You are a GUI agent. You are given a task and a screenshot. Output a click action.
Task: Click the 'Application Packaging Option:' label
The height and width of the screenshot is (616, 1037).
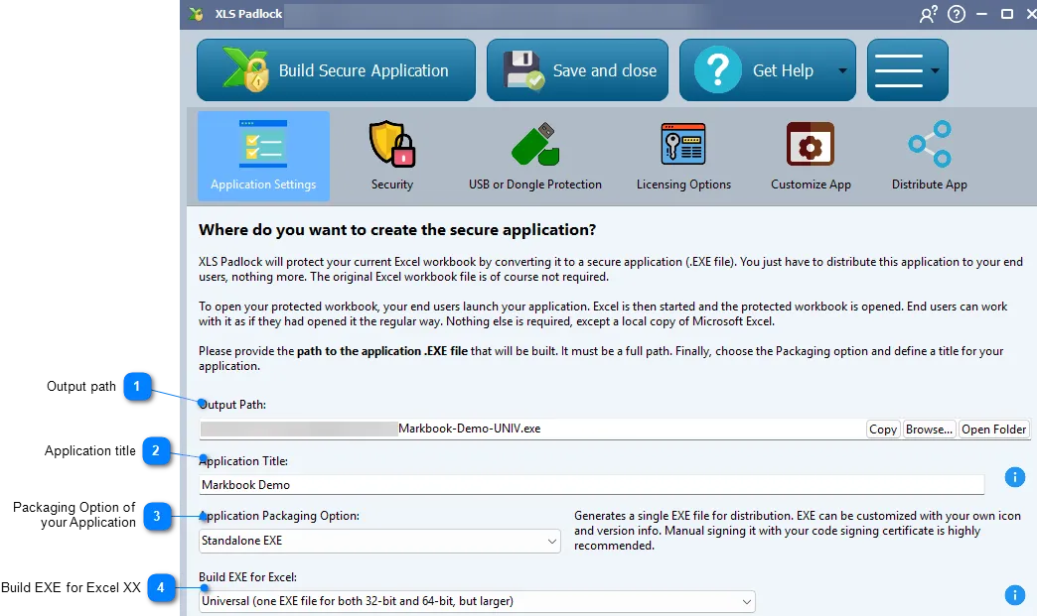(x=279, y=516)
